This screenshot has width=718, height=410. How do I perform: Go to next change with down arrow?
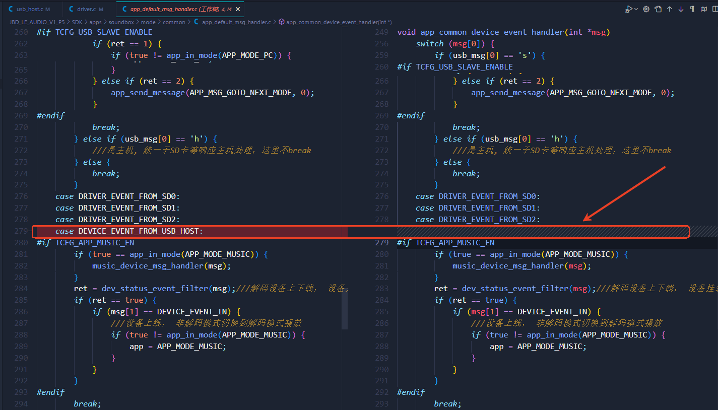[681, 9]
